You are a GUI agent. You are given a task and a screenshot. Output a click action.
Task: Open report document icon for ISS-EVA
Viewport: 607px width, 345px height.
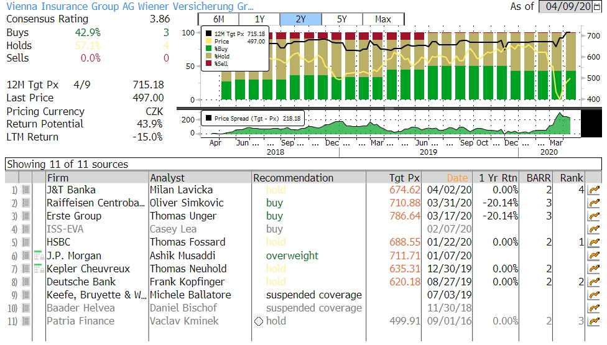[26, 229]
